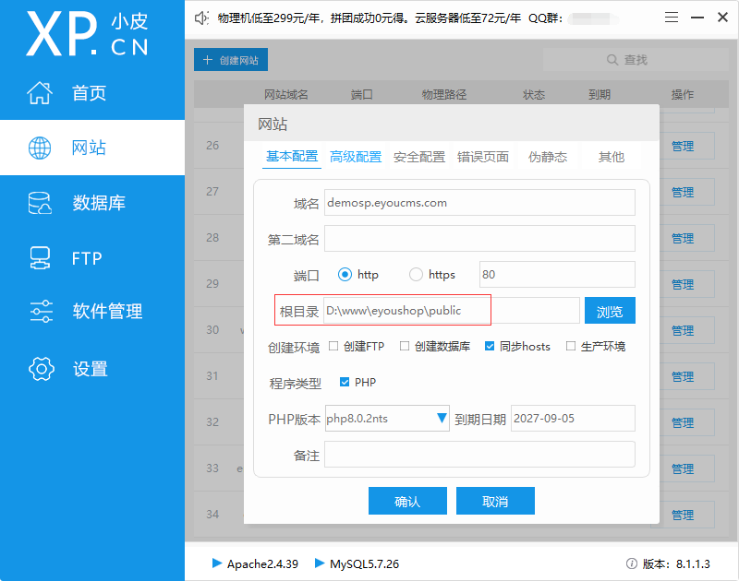Switch to the 其他 tab
The height and width of the screenshot is (581, 739).
[612, 157]
